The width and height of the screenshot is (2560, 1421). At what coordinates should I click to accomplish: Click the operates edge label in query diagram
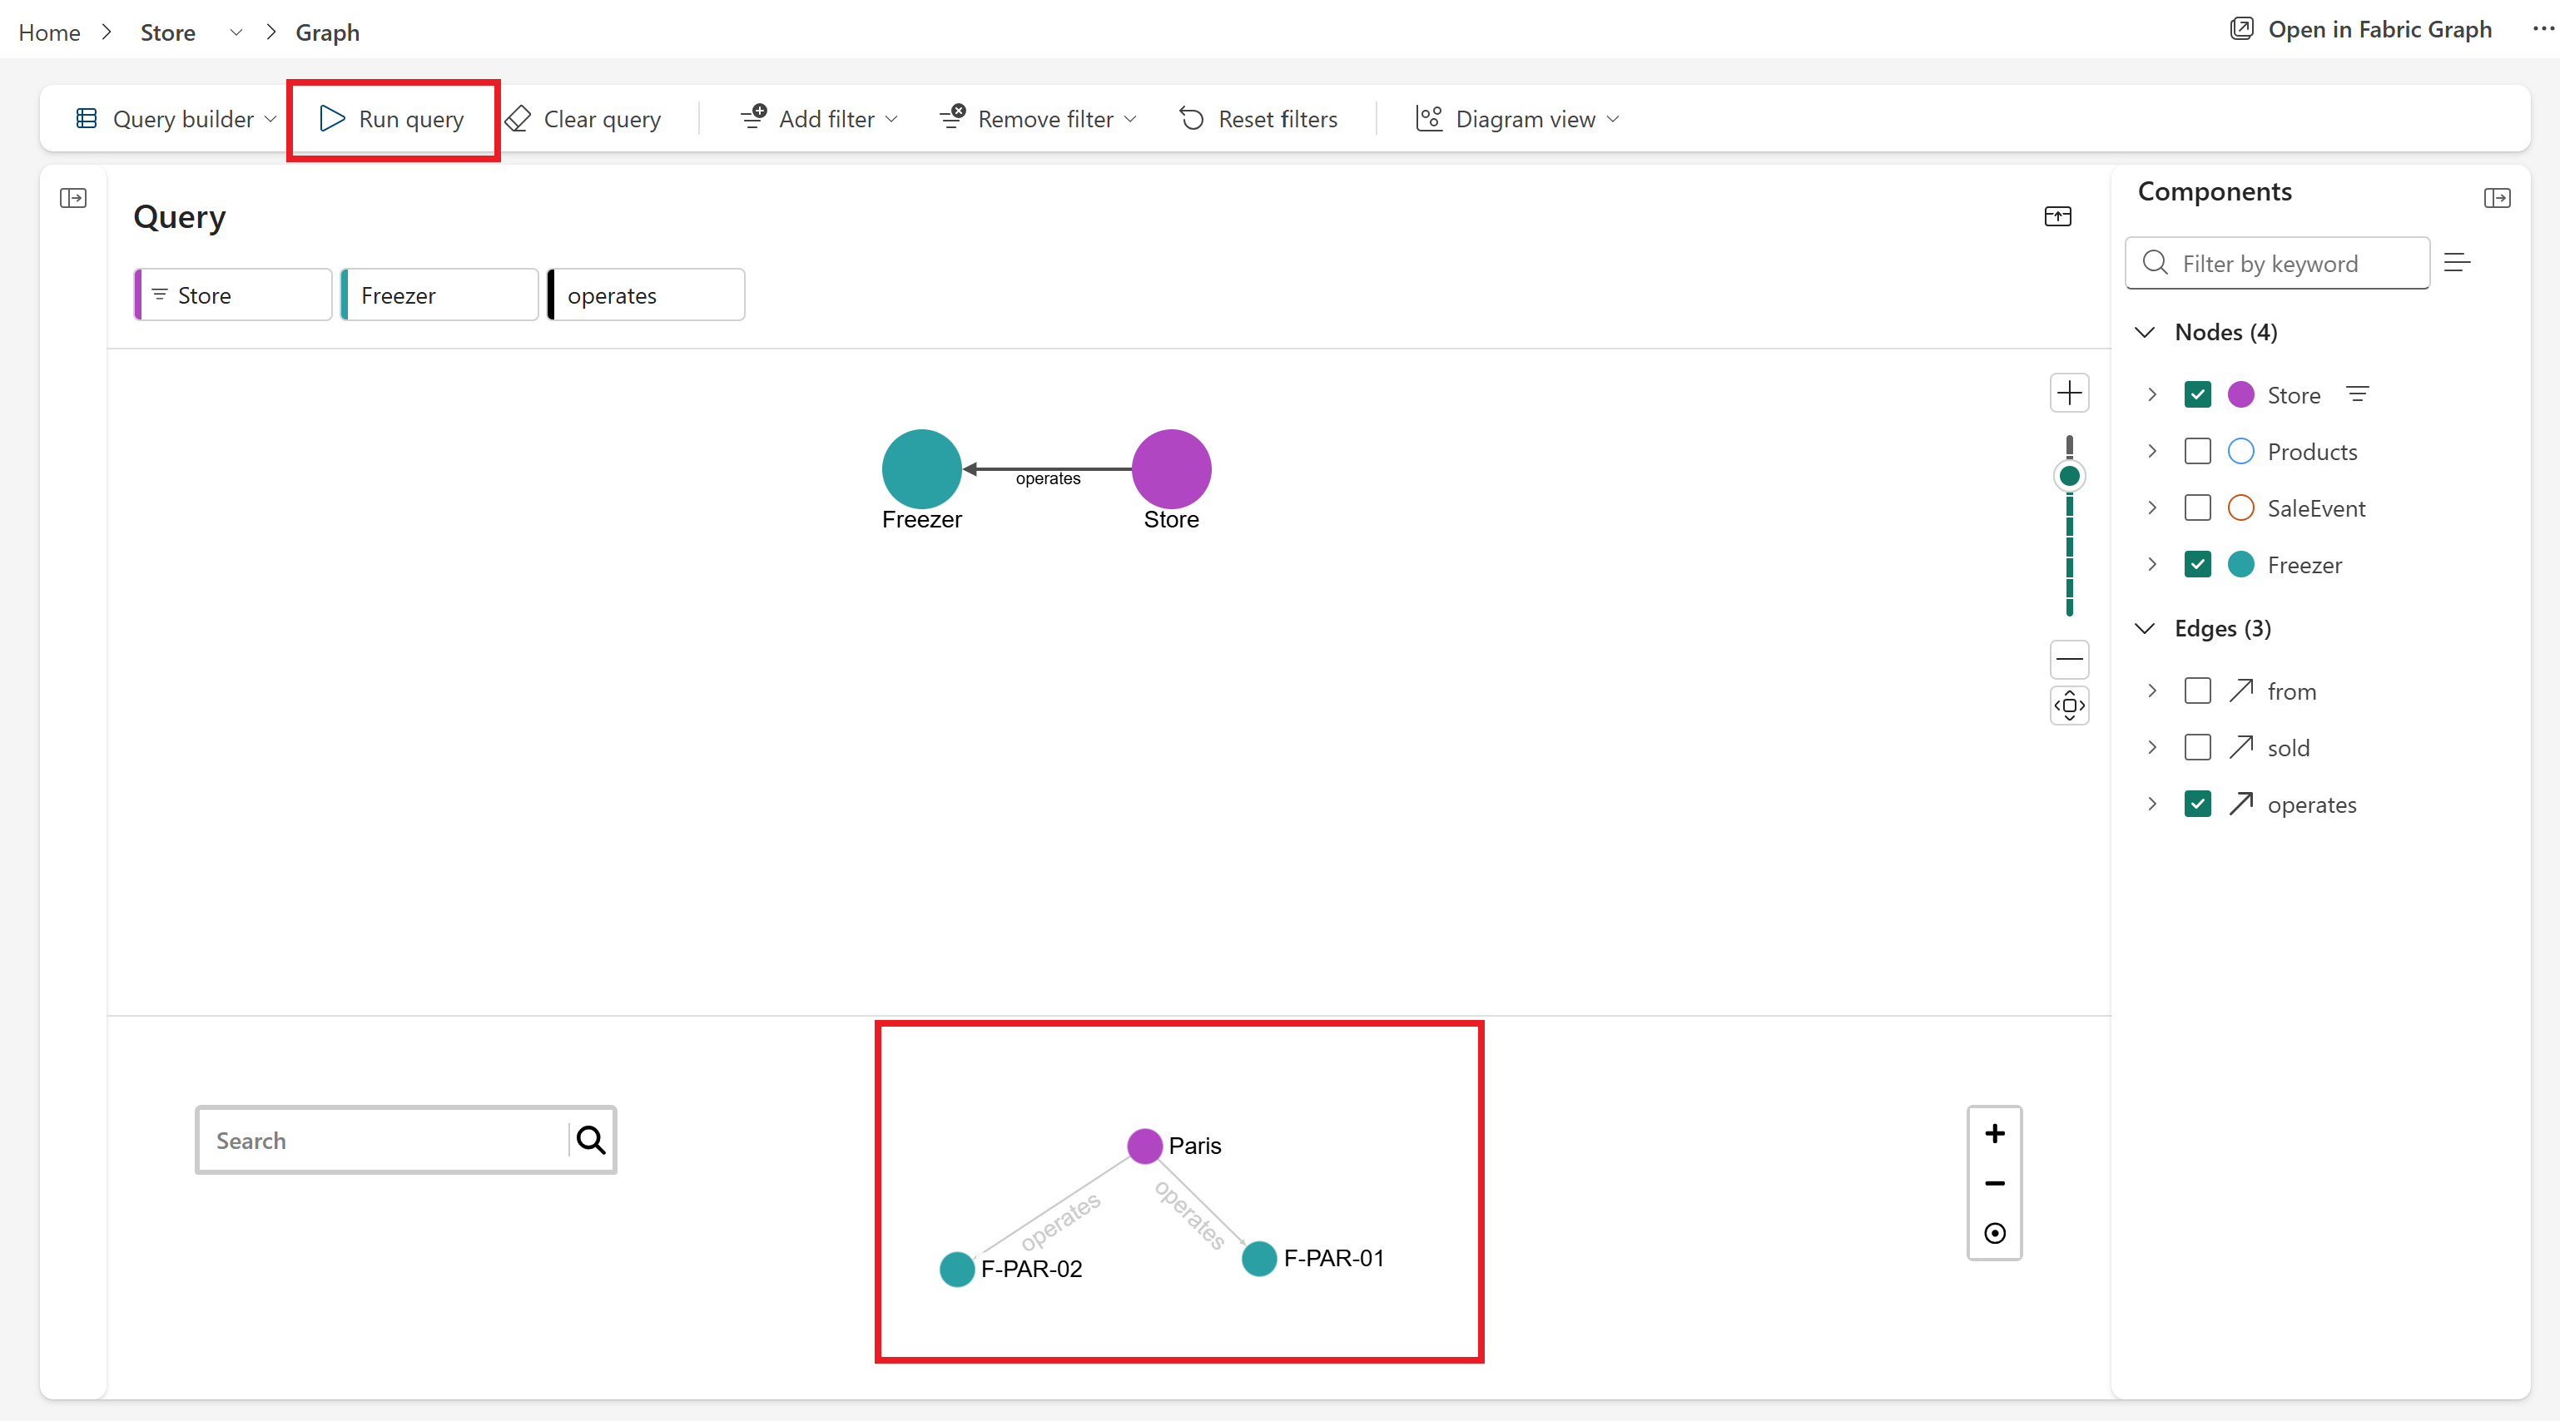pos(1048,478)
